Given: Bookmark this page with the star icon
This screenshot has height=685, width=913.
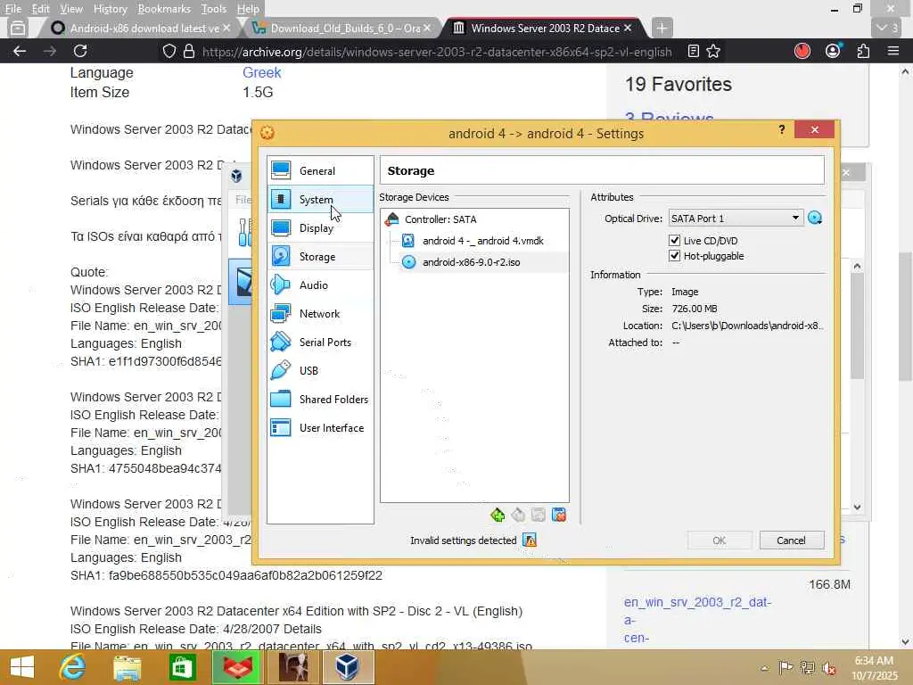Looking at the screenshot, I should pos(713,51).
